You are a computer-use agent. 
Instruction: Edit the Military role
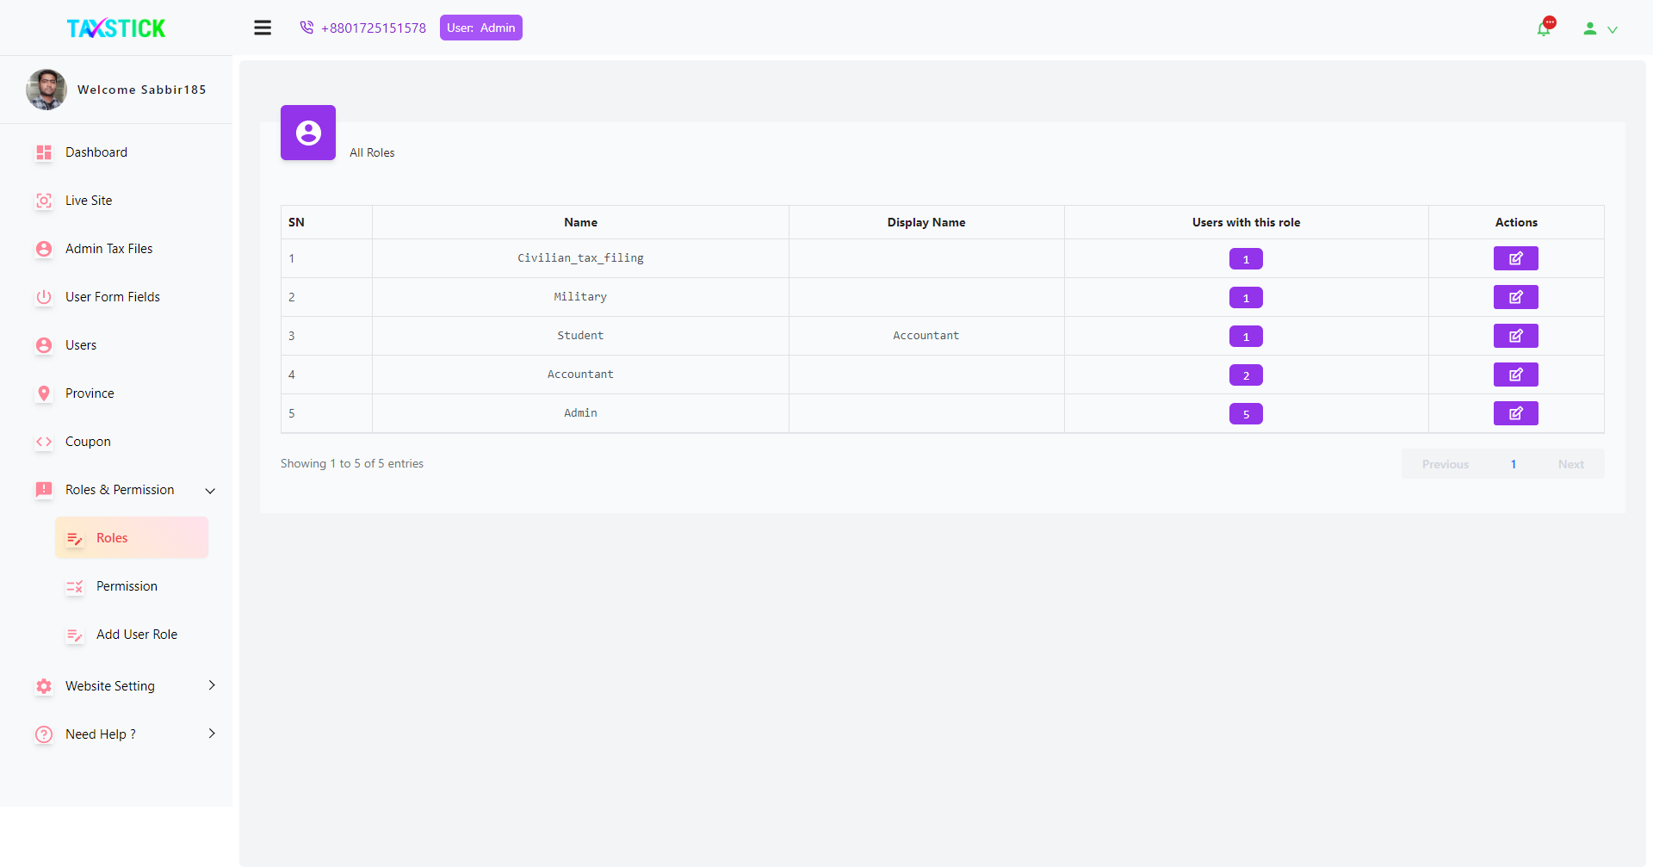pyautogui.click(x=1515, y=297)
